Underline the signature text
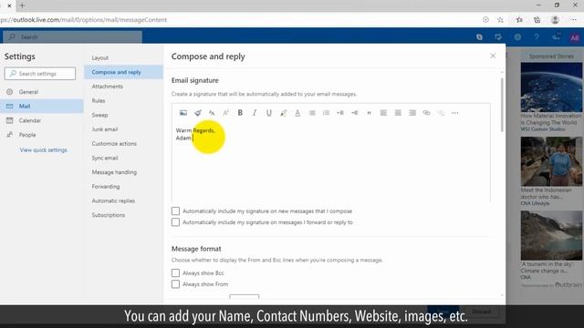Screen dimensions: 584x328 point(269,113)
